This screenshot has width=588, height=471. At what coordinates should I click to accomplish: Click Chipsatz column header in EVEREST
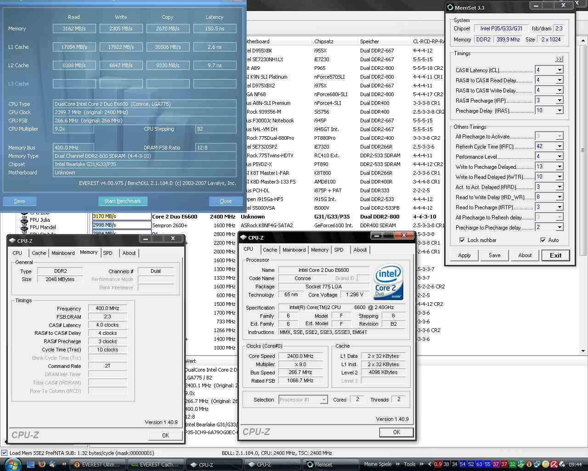[x=334, y=41]
